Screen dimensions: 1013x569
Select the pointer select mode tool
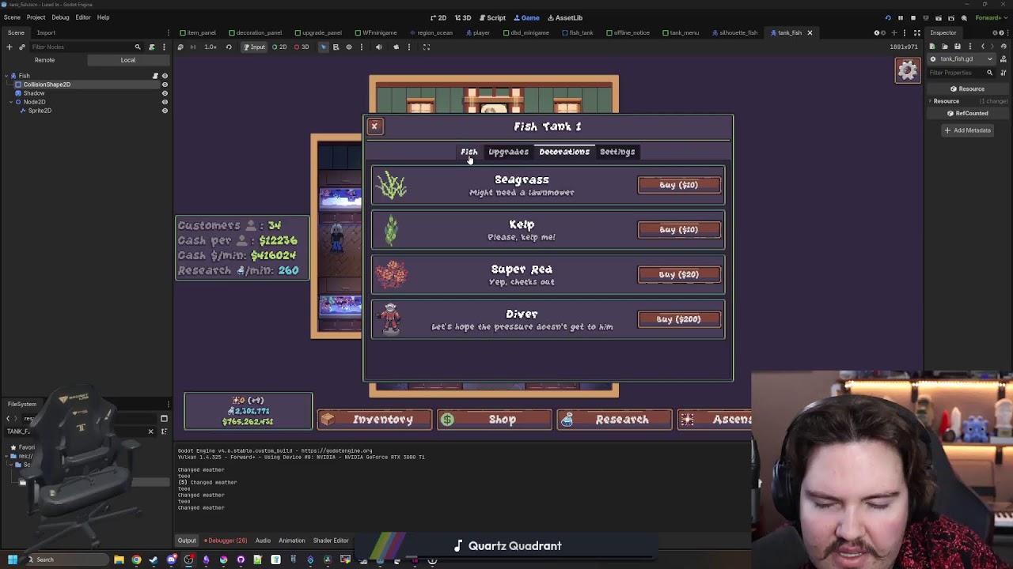pyautogui.click(x=323, y=47)
